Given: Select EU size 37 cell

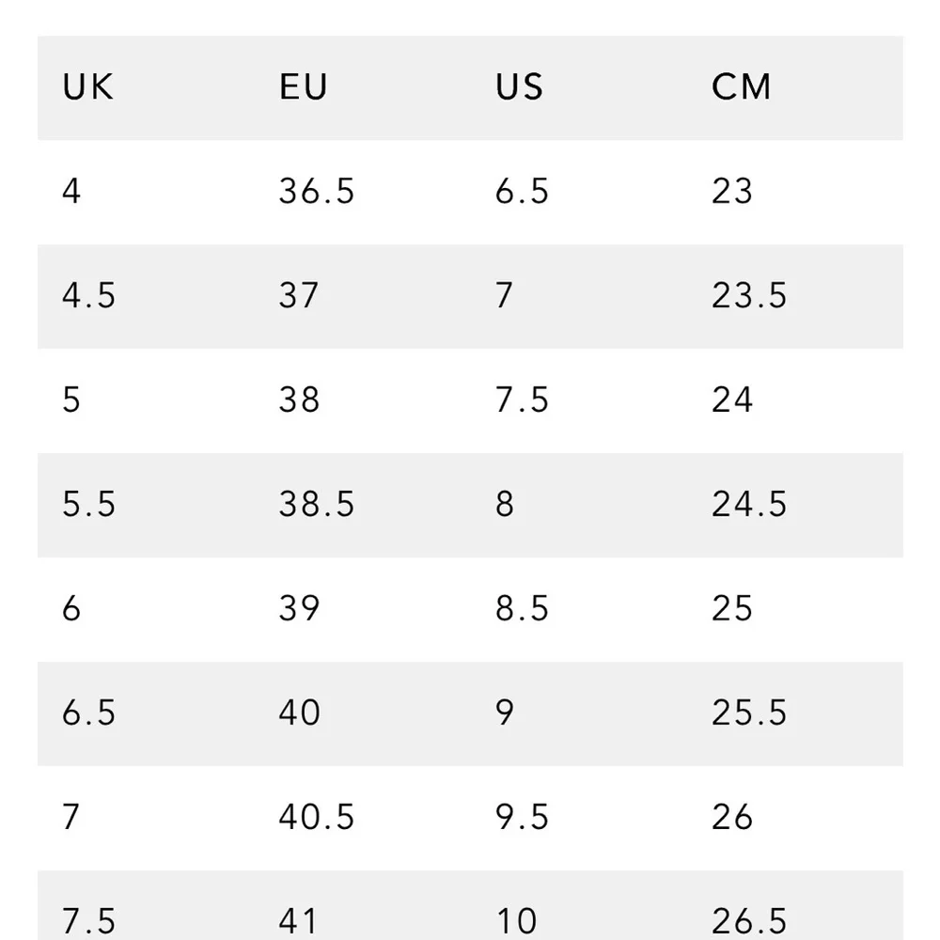Looking at the screenshot, I should [x=299, y=296].
